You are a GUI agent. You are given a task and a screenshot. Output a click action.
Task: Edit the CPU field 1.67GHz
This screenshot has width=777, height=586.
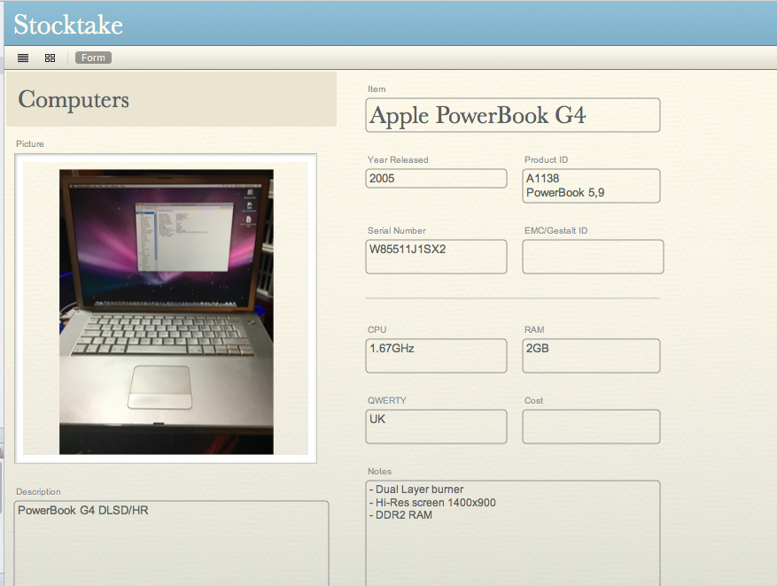tap(436, 355)
